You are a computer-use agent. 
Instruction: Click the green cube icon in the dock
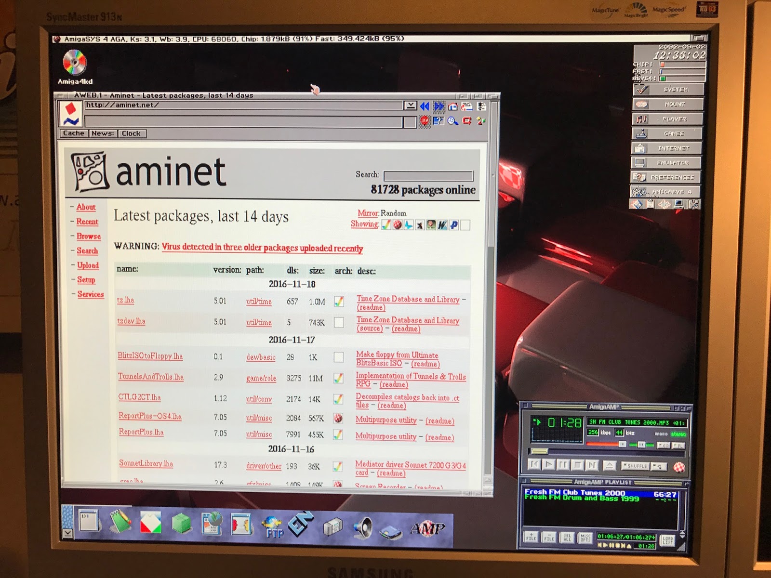point(182,523)
